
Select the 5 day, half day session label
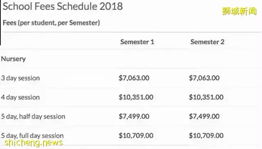[33, 116]
